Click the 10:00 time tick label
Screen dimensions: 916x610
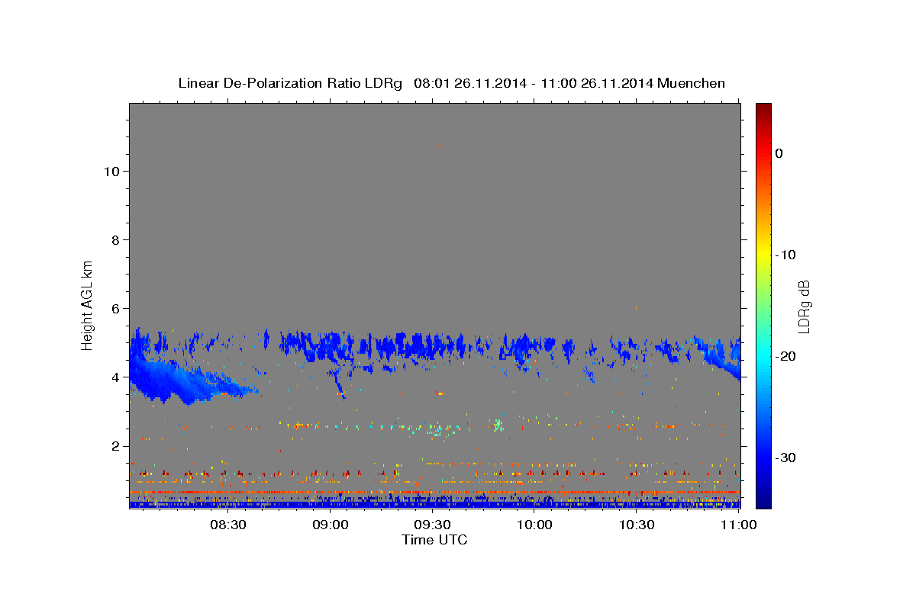tap(534, 525)
